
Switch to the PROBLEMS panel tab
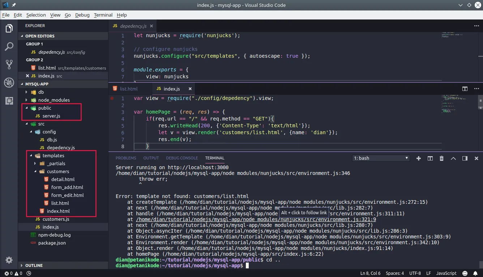126,158
